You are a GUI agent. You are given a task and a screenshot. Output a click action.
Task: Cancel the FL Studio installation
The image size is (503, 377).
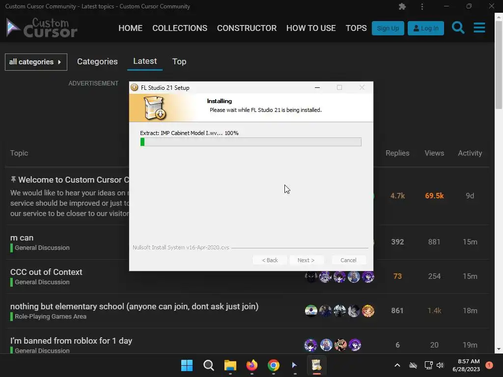(348, 260)
